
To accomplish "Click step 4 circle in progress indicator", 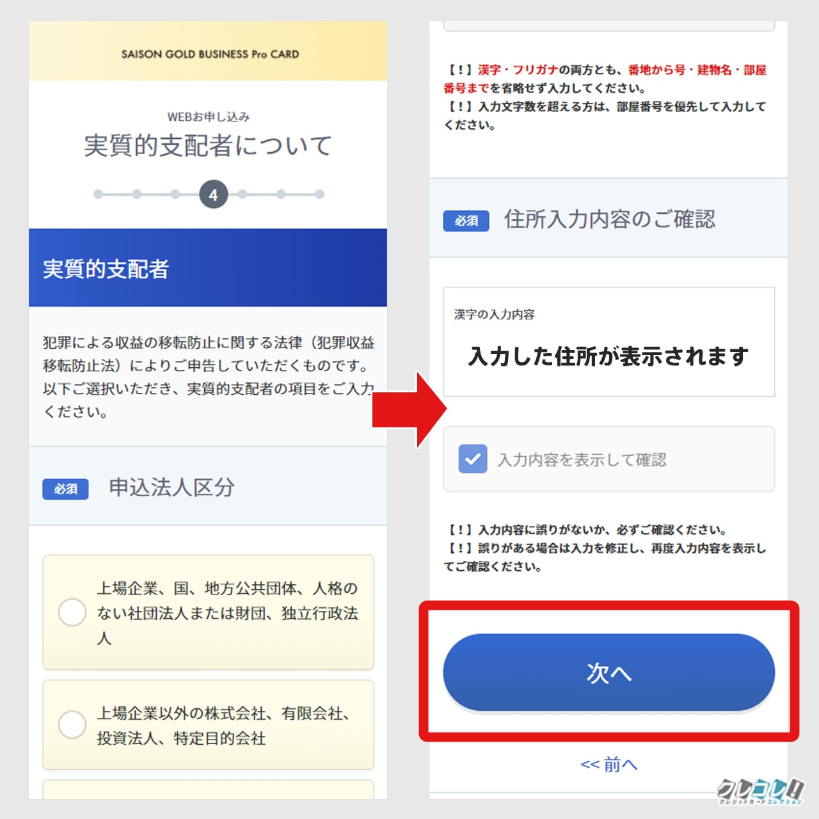I will click(213, 194).
